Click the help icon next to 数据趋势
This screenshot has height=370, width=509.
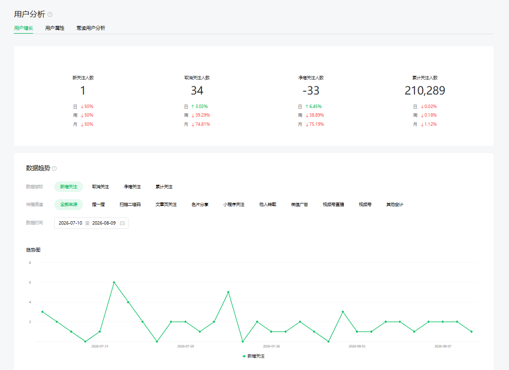tap(55, 168)
